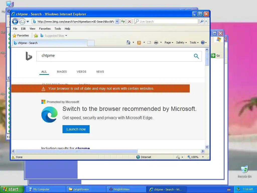
Task: Click the Live Search input box
Action: pos(166,22)
